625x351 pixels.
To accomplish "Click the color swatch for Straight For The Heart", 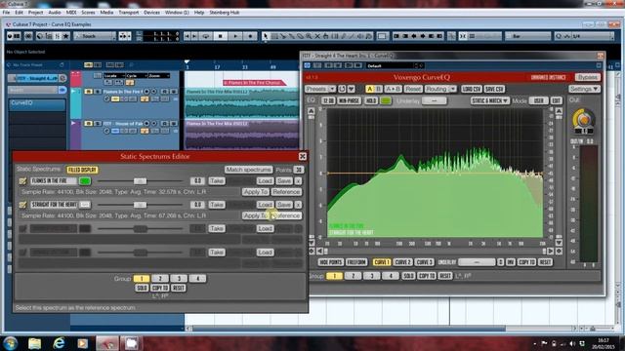I will [x=85, y=205].
